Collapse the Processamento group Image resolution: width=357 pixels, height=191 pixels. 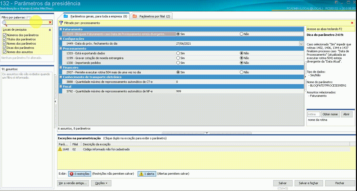[x=61, y=49]
